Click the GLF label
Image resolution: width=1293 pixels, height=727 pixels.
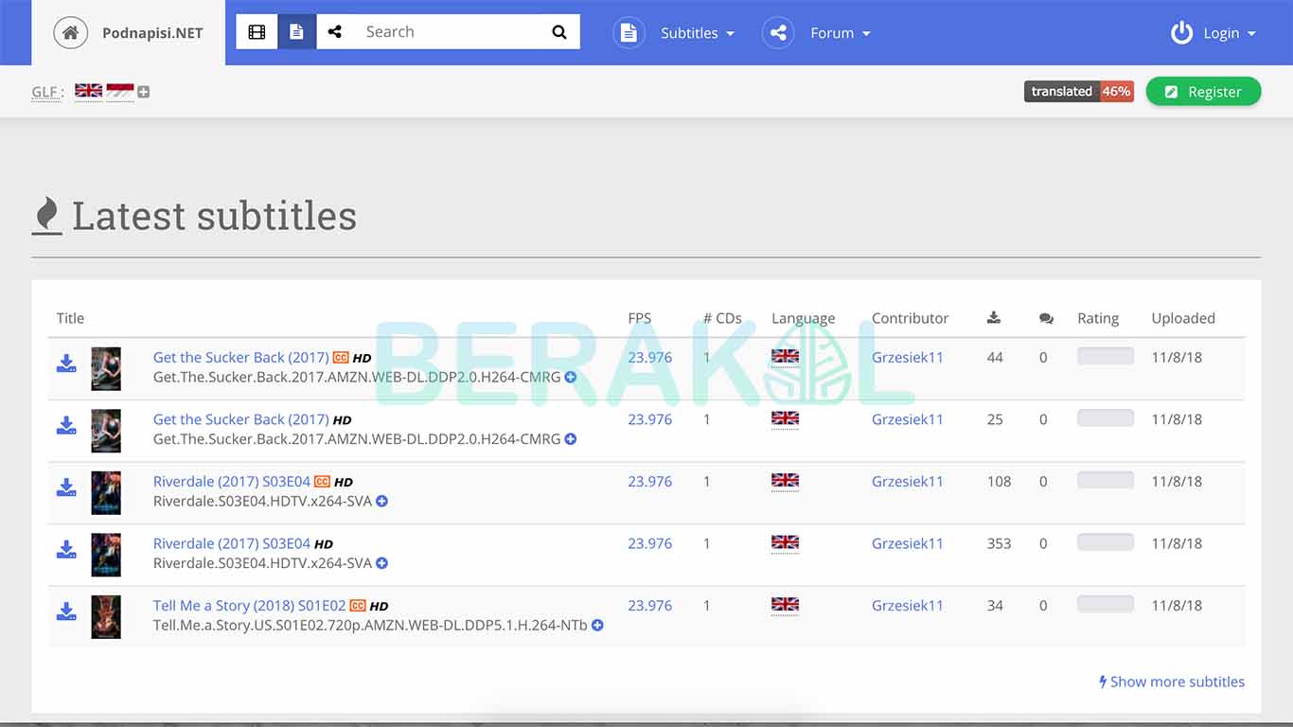tap(47, 92)
